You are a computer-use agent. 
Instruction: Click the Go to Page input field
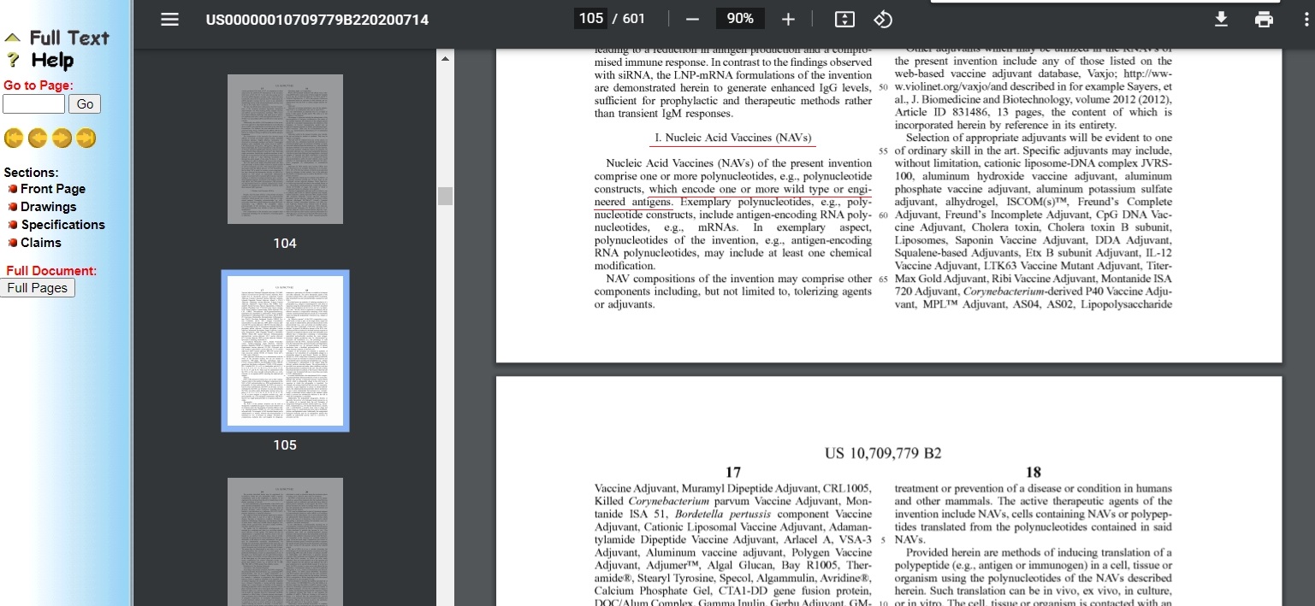(x=33, y=104)
